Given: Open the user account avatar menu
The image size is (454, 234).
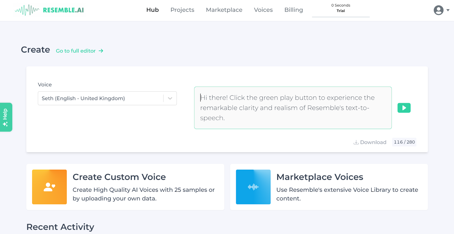Looking at the screenshot, I should pos(438,10).
